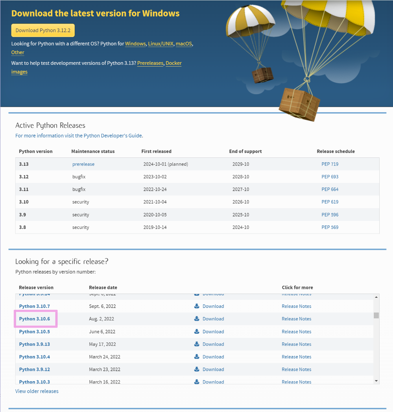The width and height of the screenshot is (393, 412).
Task: Click Download text for Python 3.9.12
Action: click(x=213, y=369)
